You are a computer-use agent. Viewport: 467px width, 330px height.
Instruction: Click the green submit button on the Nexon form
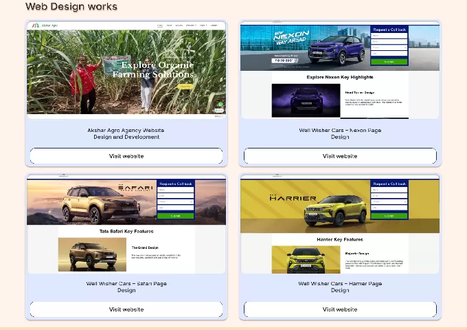389,62
